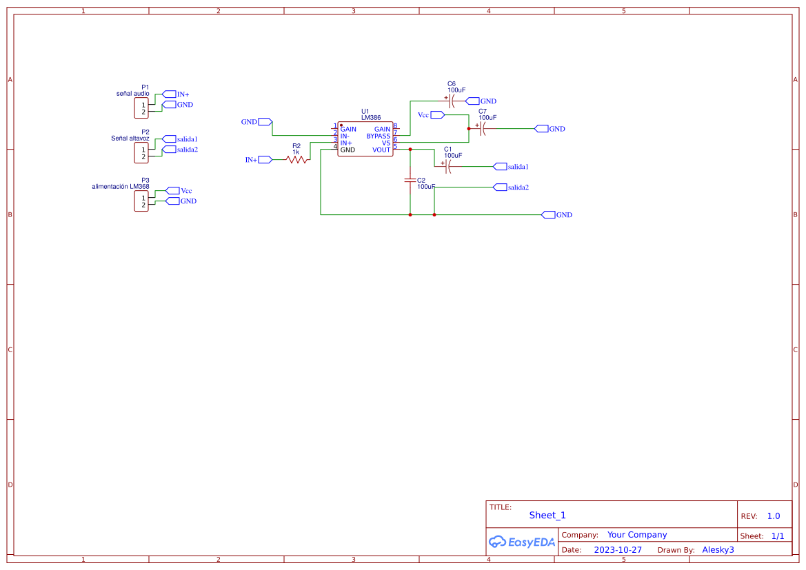Select capacitor C7 symbol

click(x=483, y=129)
